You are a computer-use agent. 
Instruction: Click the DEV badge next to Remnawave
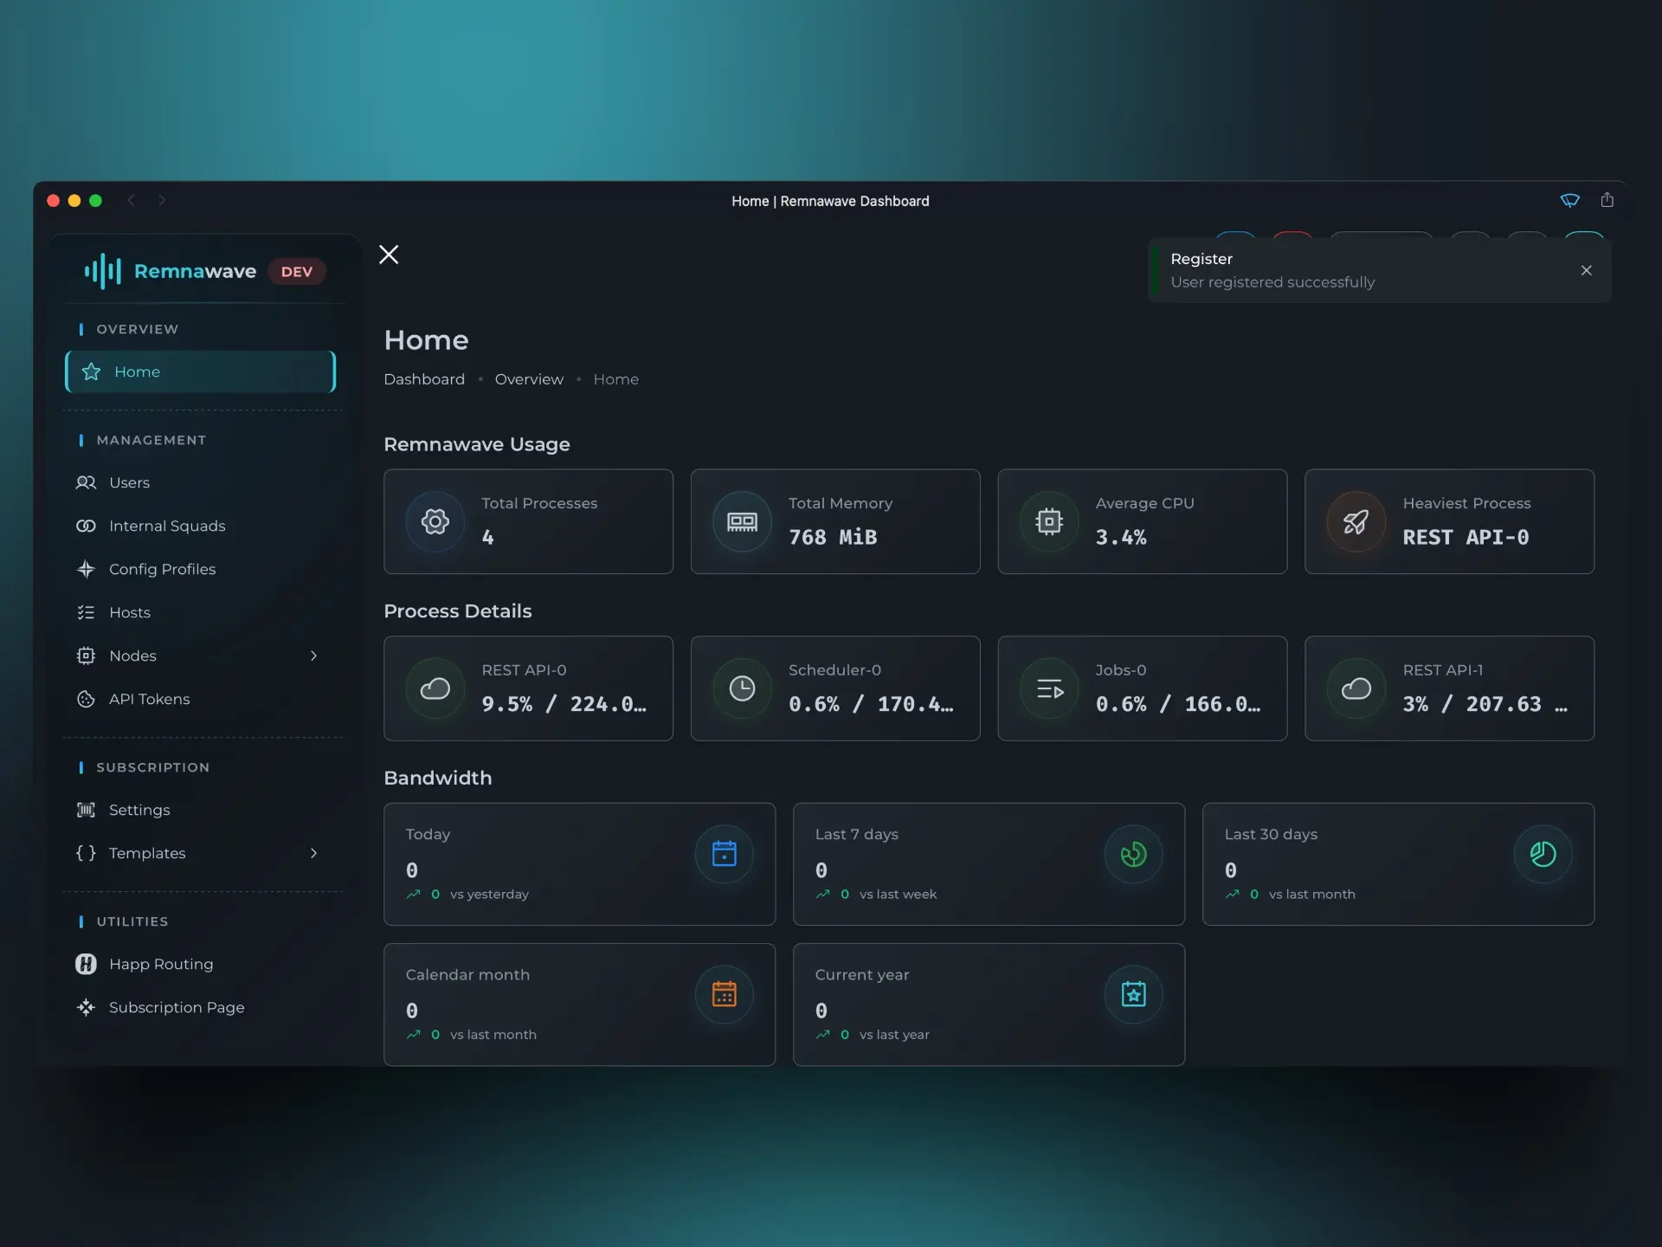point(297,271)
